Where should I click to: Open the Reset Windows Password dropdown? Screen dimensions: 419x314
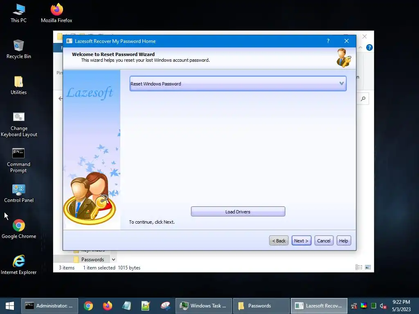click(238, 83)
